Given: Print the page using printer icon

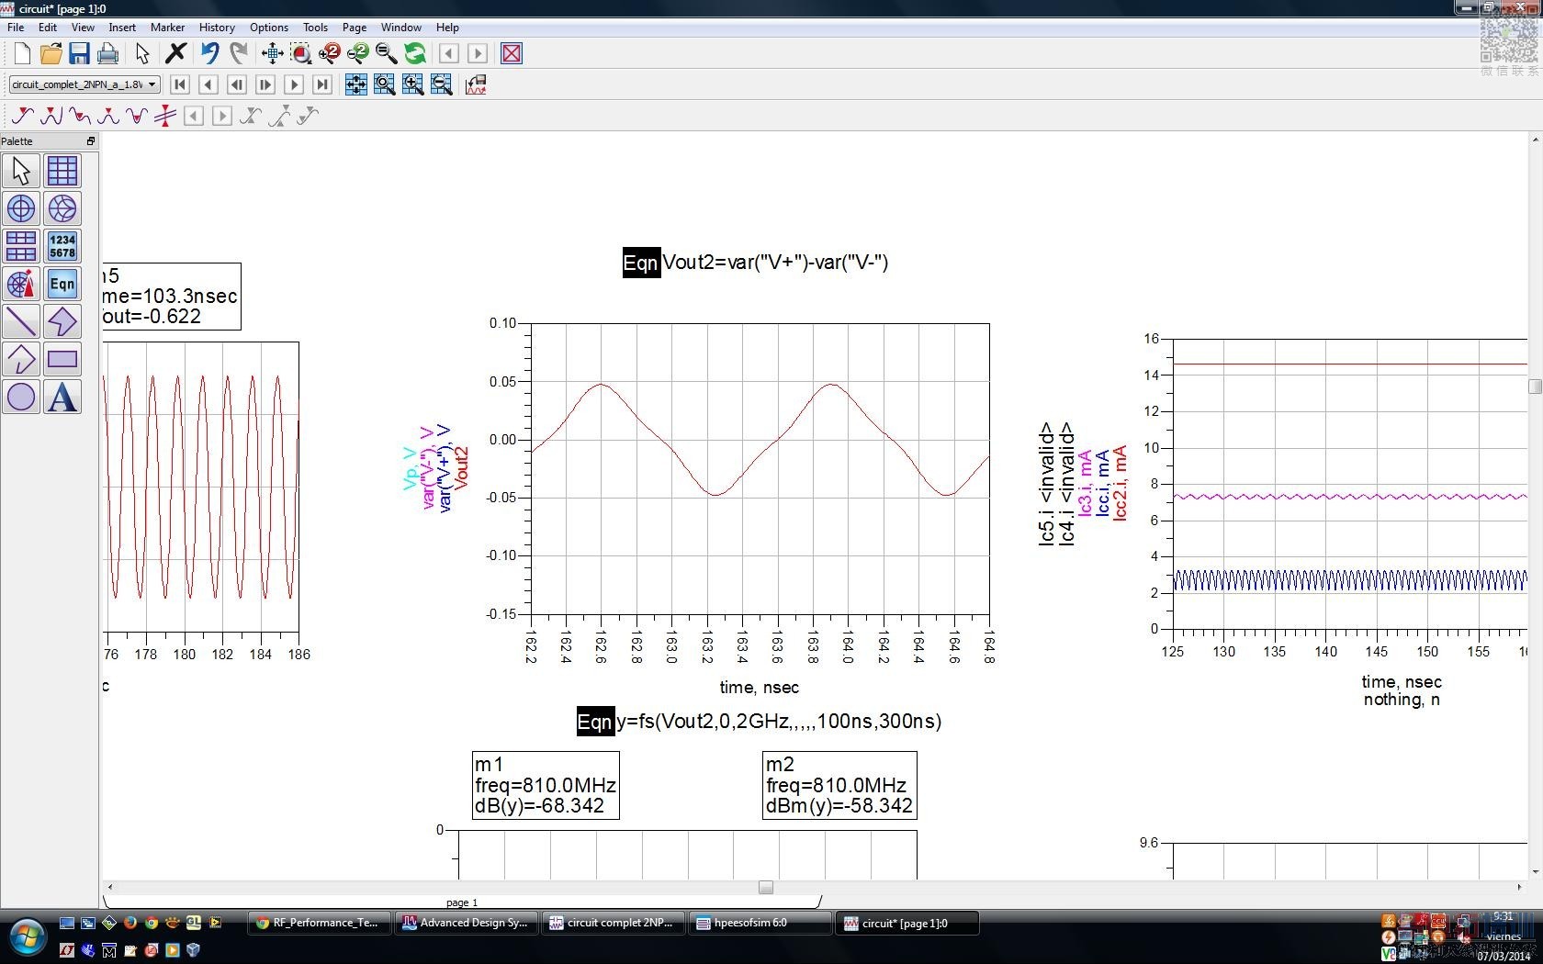Looking at the screenshot, I should [x=107, y=53].
